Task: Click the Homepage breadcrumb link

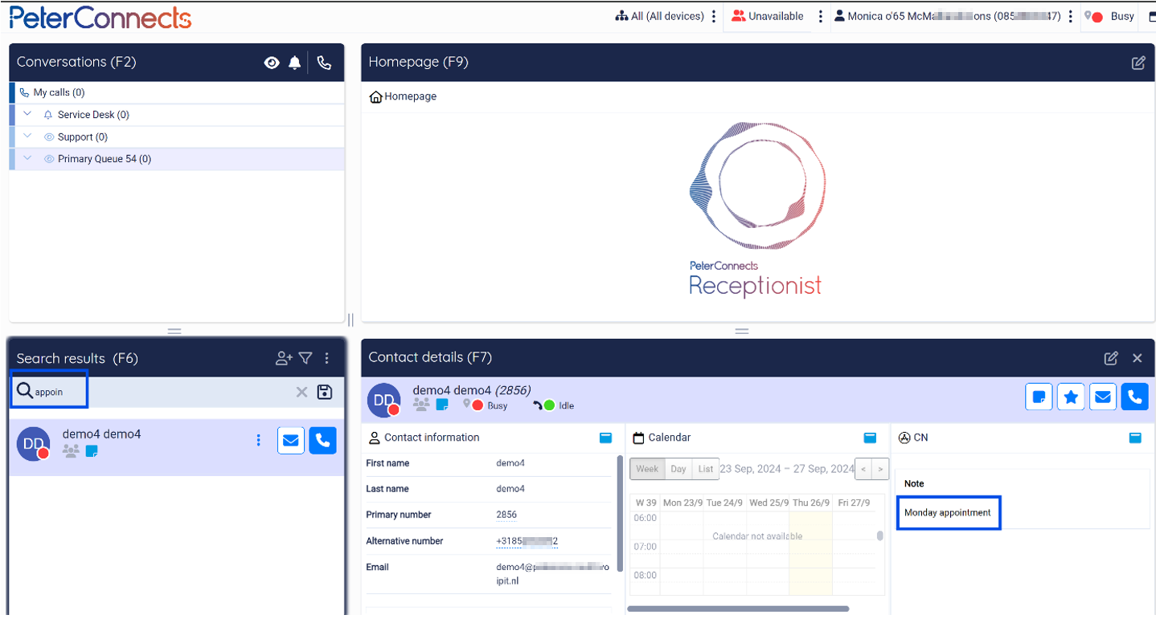Action: (410, 96)
